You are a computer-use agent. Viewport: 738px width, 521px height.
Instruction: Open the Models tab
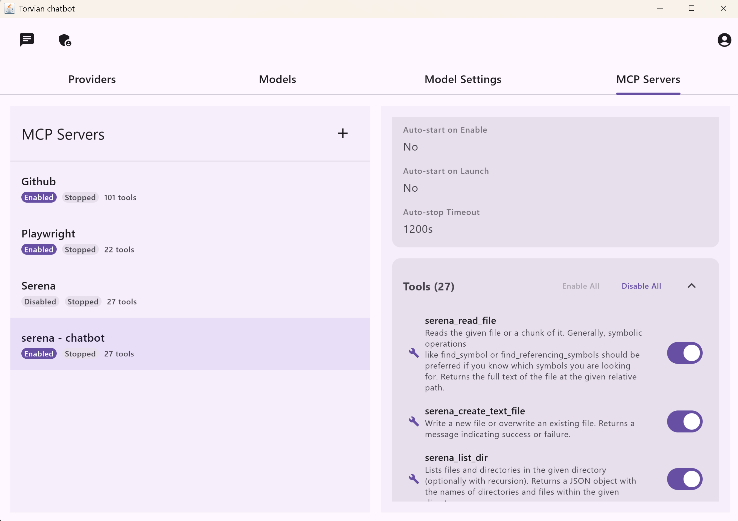pos(277,79)
